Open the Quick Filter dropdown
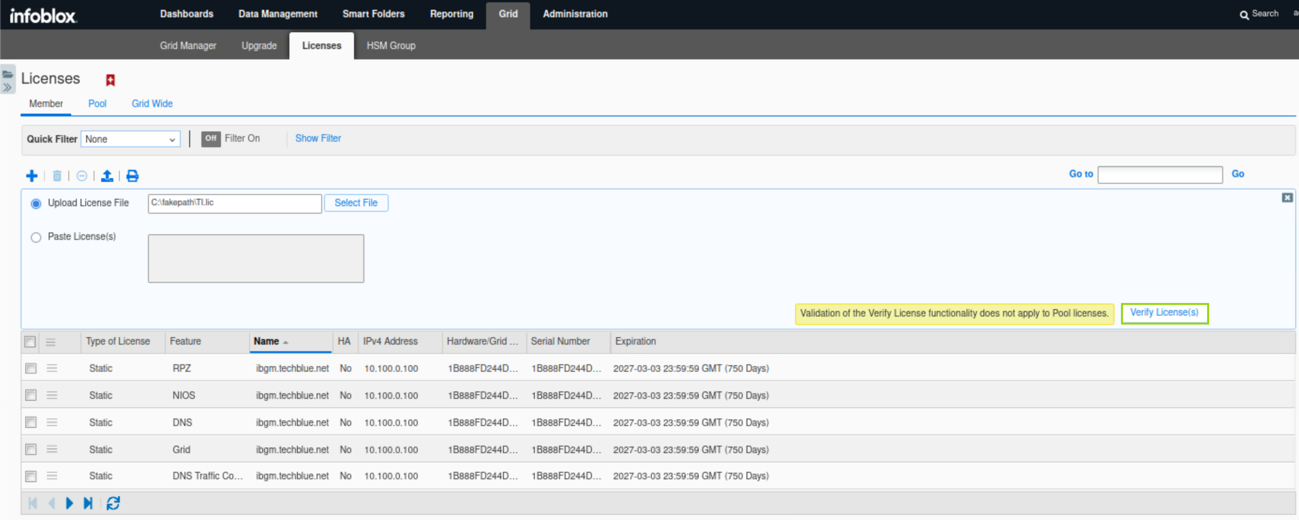Screen dimensions: 1299x520 130,139
